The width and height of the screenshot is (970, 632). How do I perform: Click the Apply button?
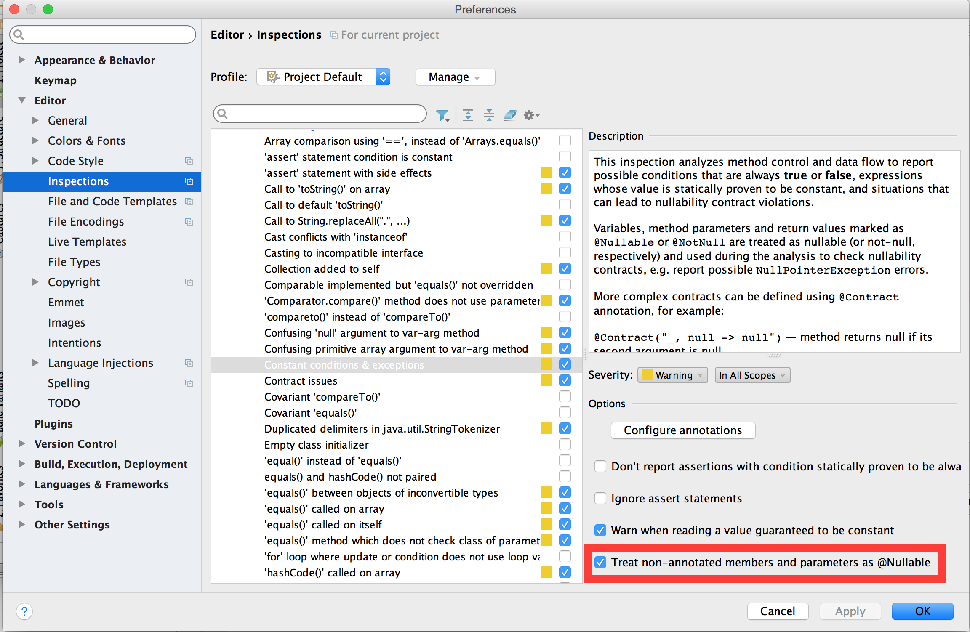850,611
